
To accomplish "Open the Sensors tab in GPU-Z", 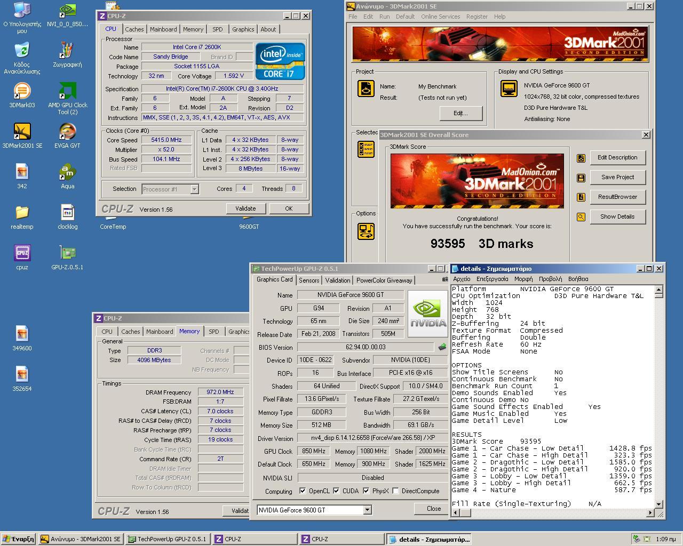I will pos(309,280).
